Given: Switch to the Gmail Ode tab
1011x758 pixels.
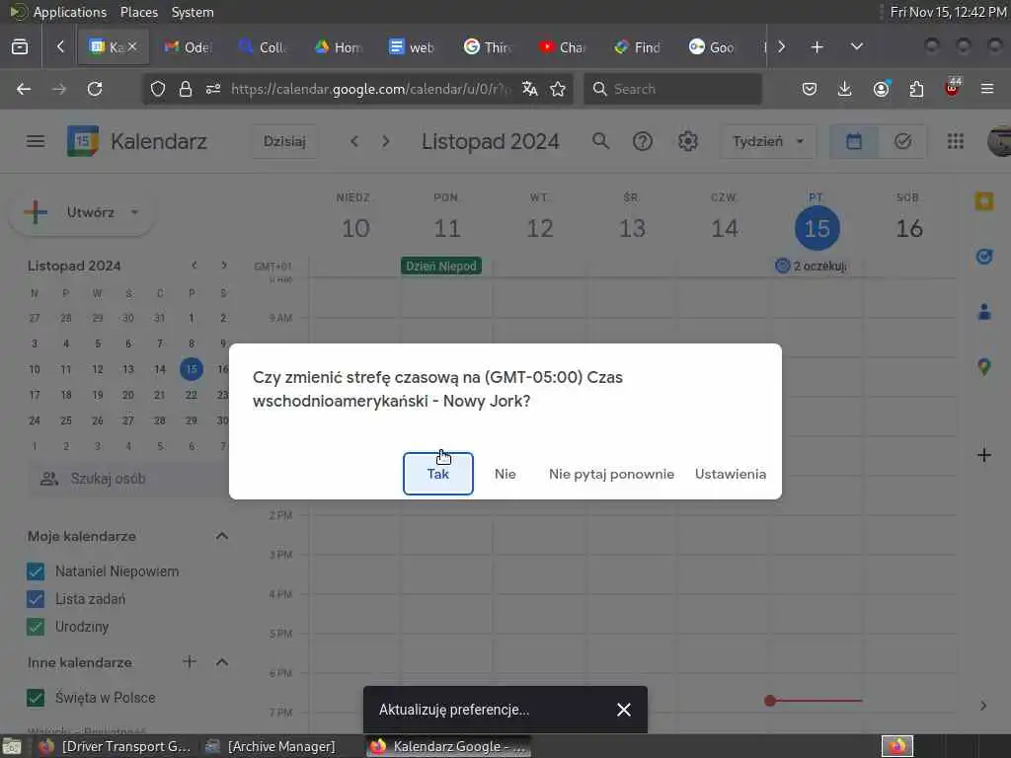Looking at the screenshot, I should tap(187, 47).
